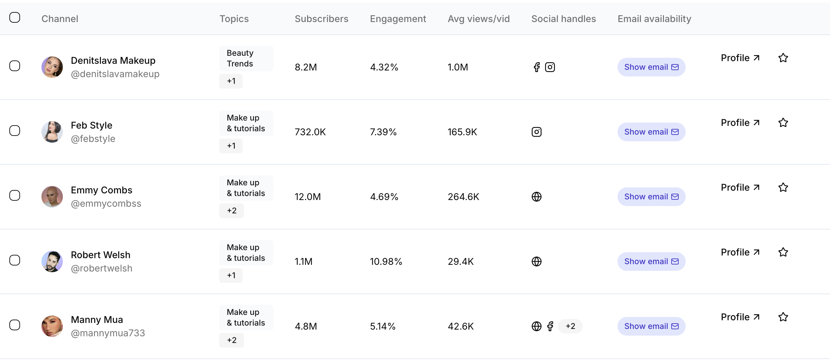Image resolution: width=830 pixels, height=362 pixels.
Task: Click Robert Welsh's website globe icon
Action: tap(537, 261)
